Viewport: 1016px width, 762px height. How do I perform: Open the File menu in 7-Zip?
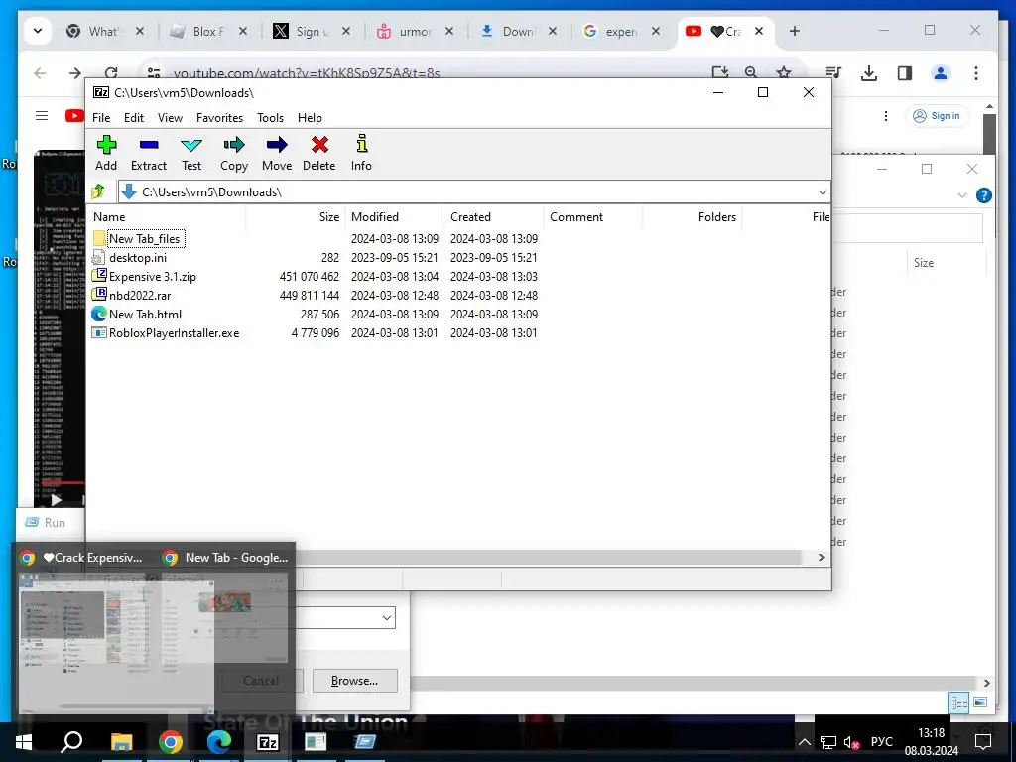[101, 118]
